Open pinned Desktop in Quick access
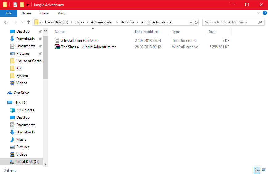The height and width of the screenshot is (174, 268). click(x=23, y=31)
